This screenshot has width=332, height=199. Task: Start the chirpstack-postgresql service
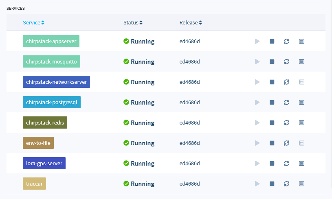pos(257,103)
